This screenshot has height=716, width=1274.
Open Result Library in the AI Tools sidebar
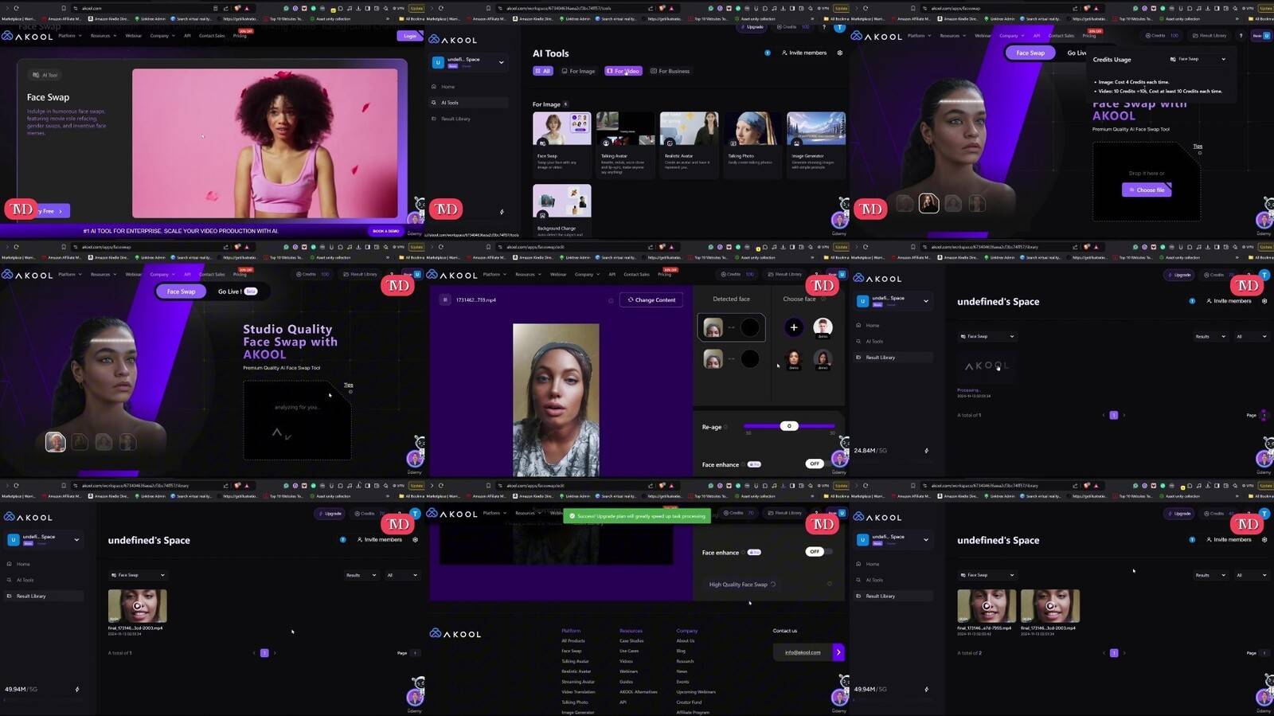click(x=468, y=119)
